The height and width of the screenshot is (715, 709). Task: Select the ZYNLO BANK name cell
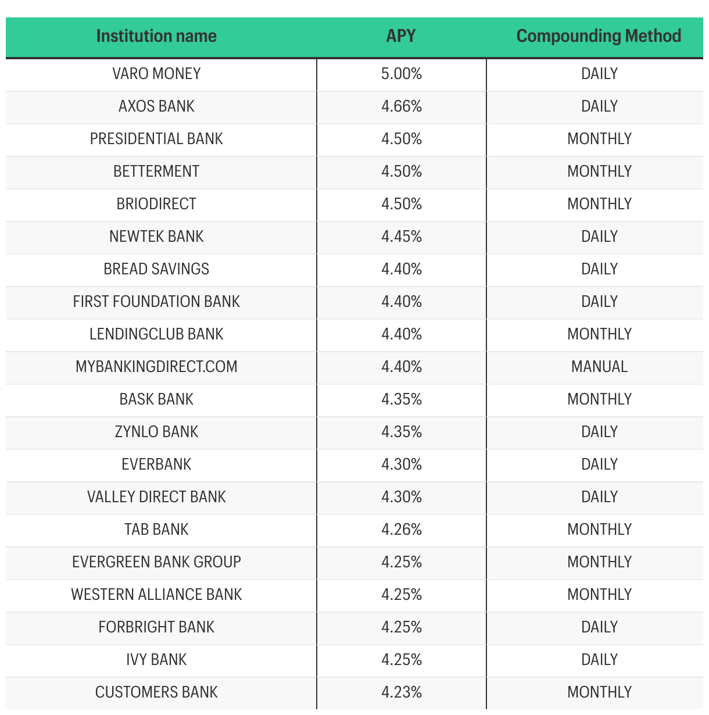[156, 432]
